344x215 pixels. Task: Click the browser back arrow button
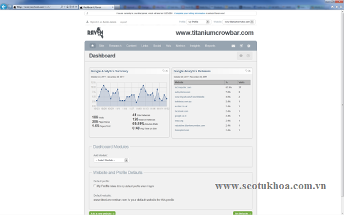click(x=4, y=7)
